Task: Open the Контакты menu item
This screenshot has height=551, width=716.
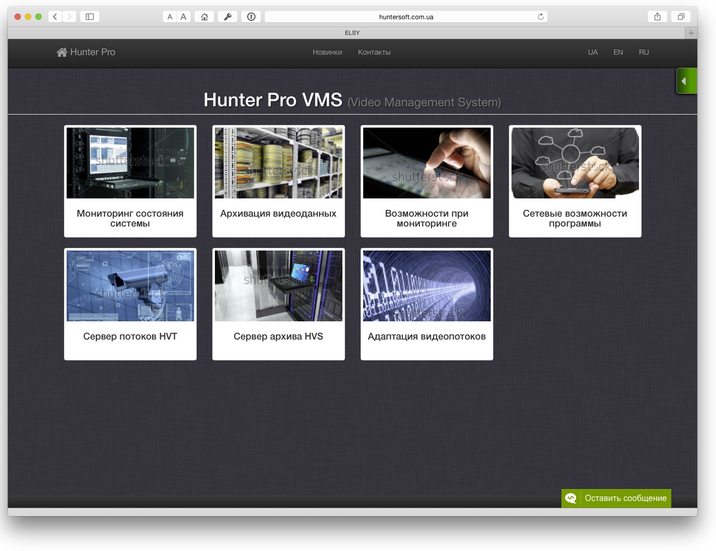Action: (374, 52)
